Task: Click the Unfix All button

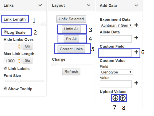Action: pos(71,29)
